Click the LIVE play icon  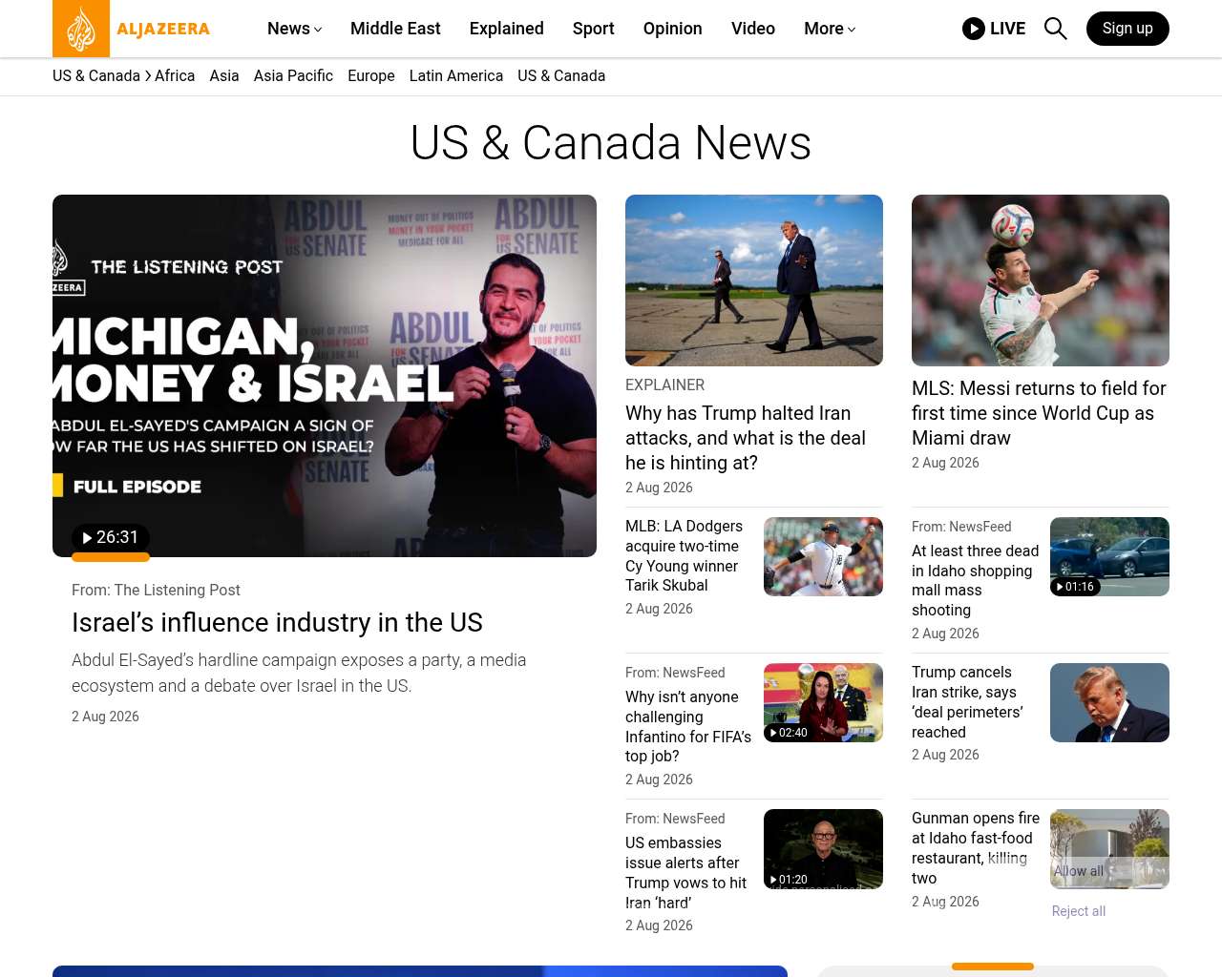coord(974,29)
